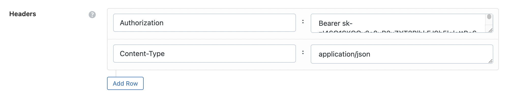Grab the Authorization value textarea resize handle

click(490, 30)
